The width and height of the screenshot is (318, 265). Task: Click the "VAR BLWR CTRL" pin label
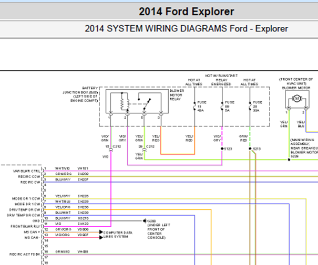point(27,171)
